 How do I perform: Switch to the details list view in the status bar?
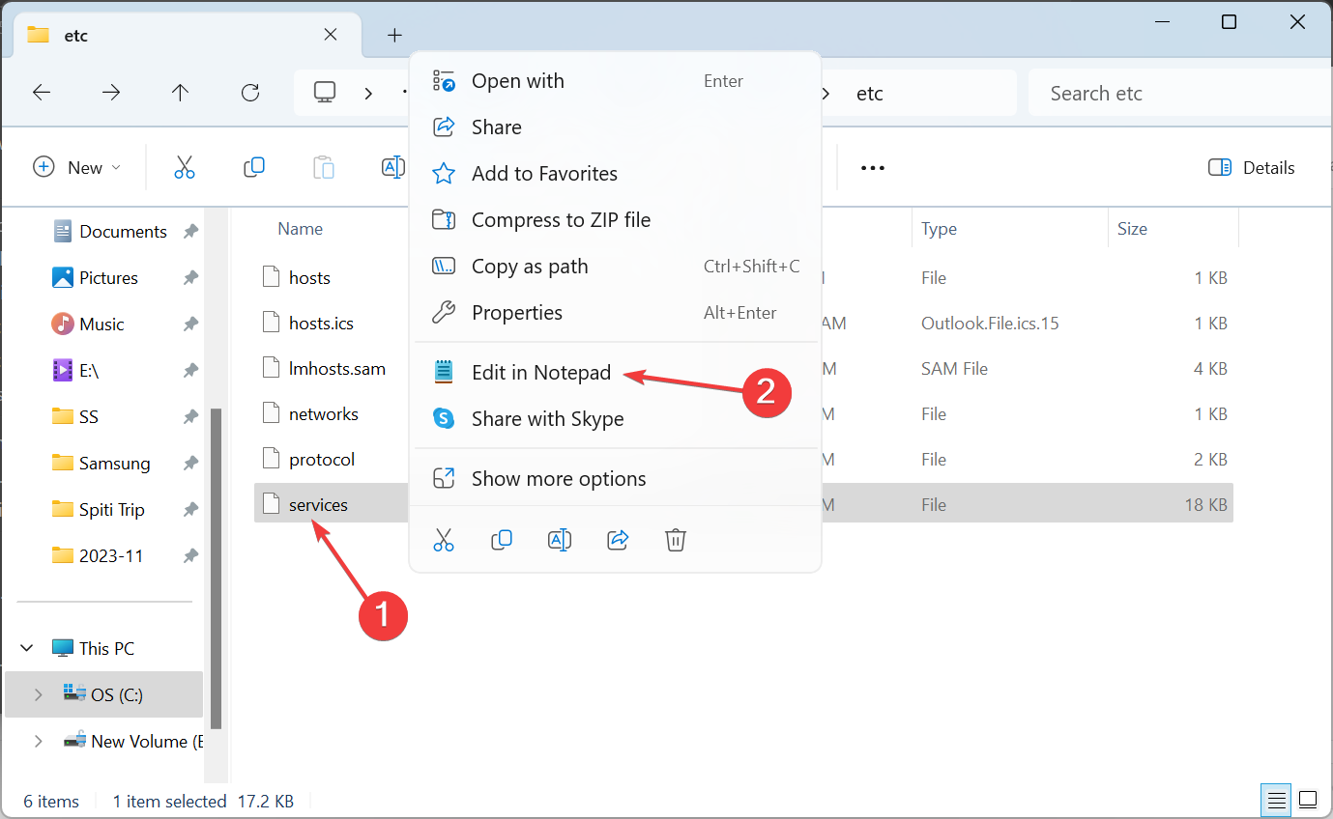point(1277,800)
